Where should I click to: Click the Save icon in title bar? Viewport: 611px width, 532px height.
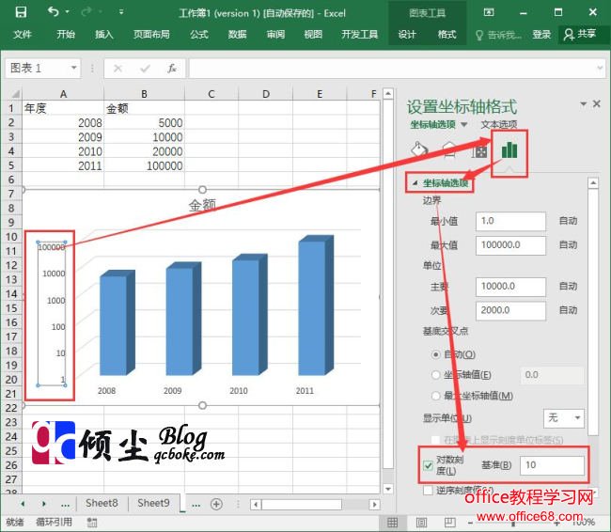(21, 12)
